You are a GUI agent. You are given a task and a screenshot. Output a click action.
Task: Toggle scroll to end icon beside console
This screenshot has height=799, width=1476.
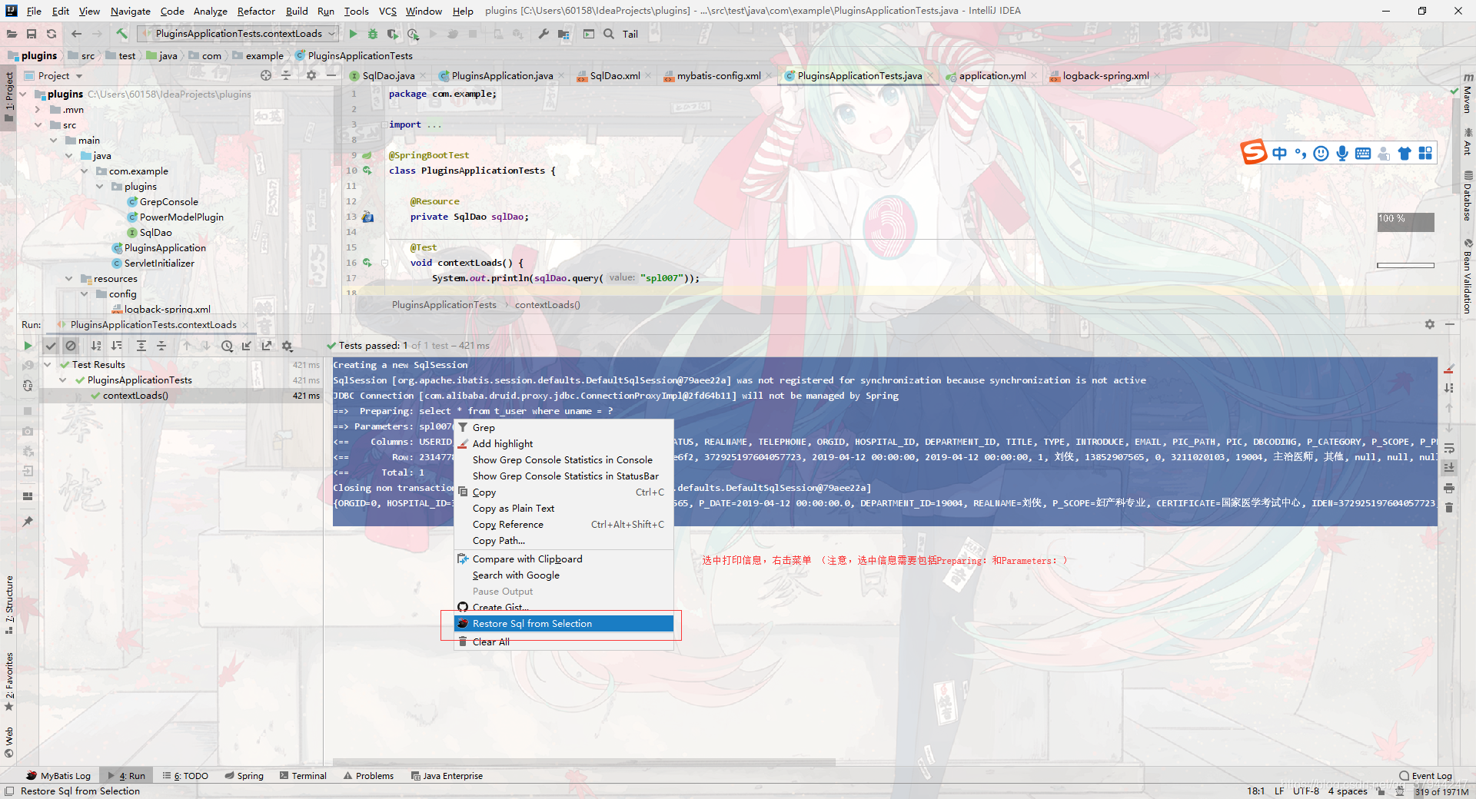click(1449, 467)
